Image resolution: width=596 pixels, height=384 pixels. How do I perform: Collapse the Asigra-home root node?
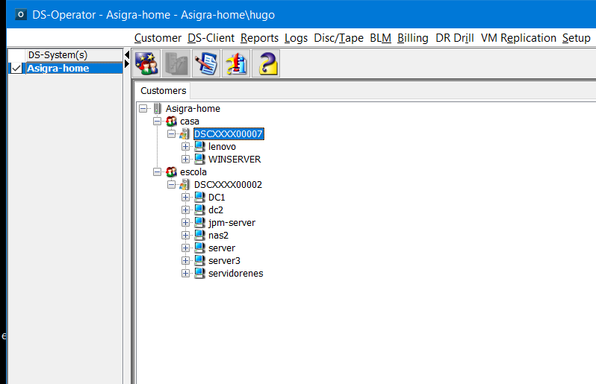[x=143, y=109]
